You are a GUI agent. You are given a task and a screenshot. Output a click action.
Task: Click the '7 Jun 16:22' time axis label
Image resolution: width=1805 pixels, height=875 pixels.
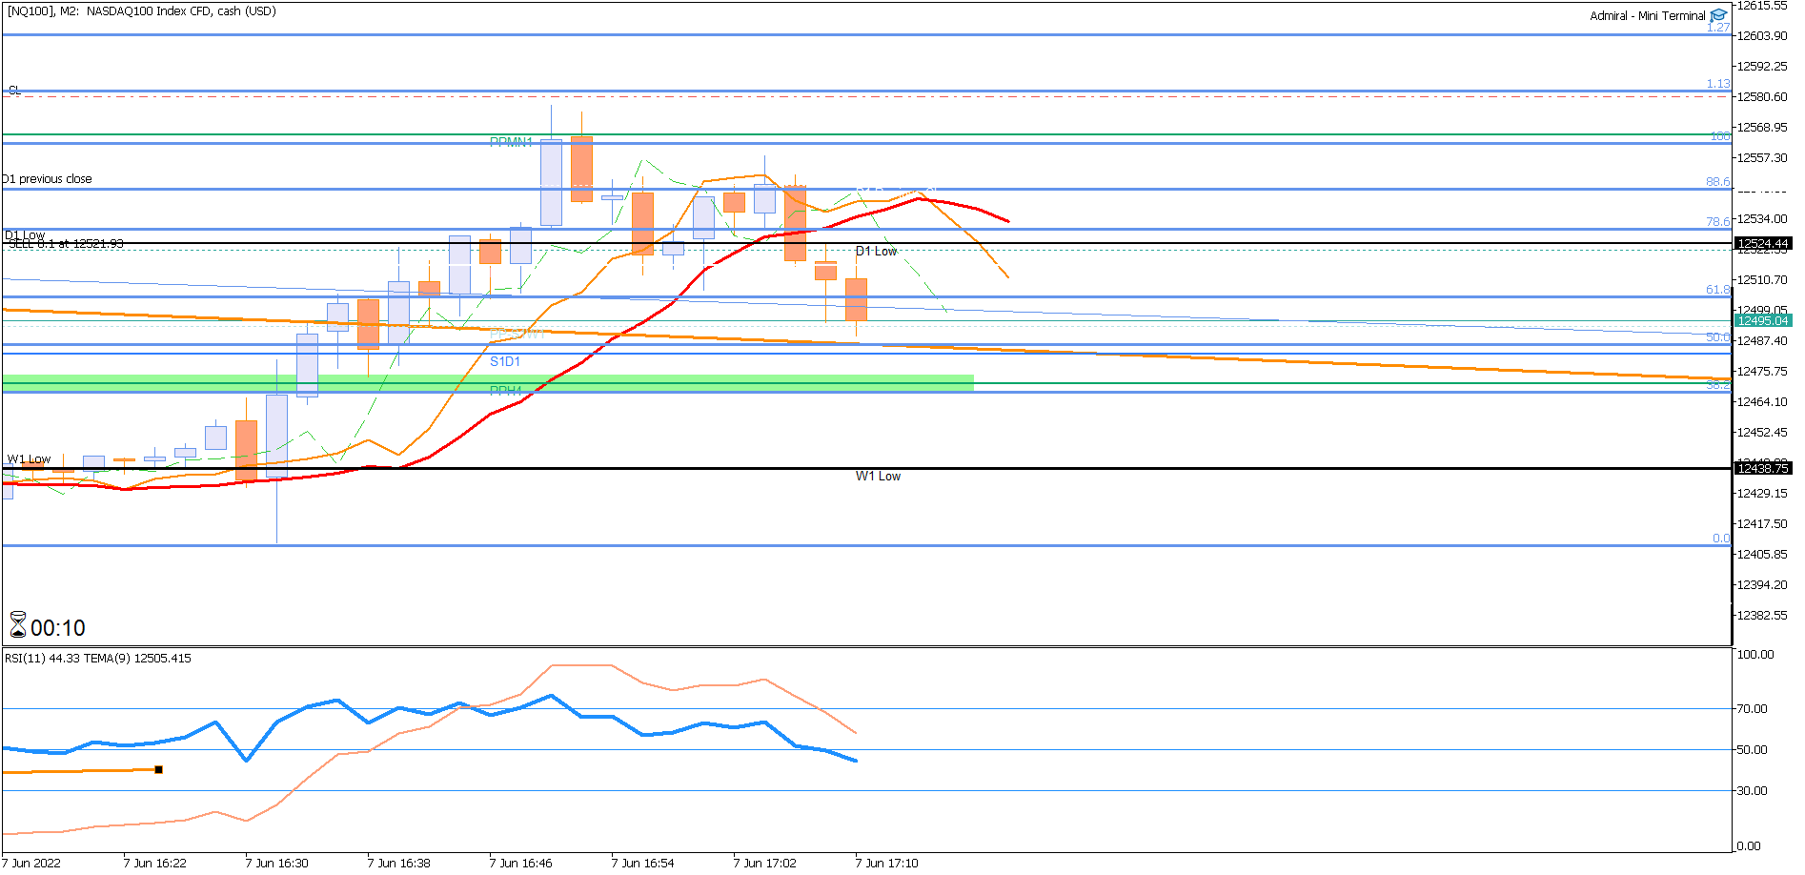(x=155, y=864)
